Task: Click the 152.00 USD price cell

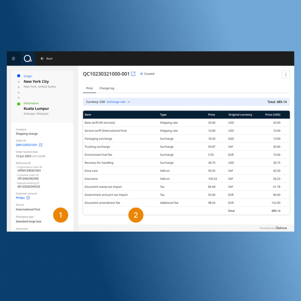Action: 276,203
